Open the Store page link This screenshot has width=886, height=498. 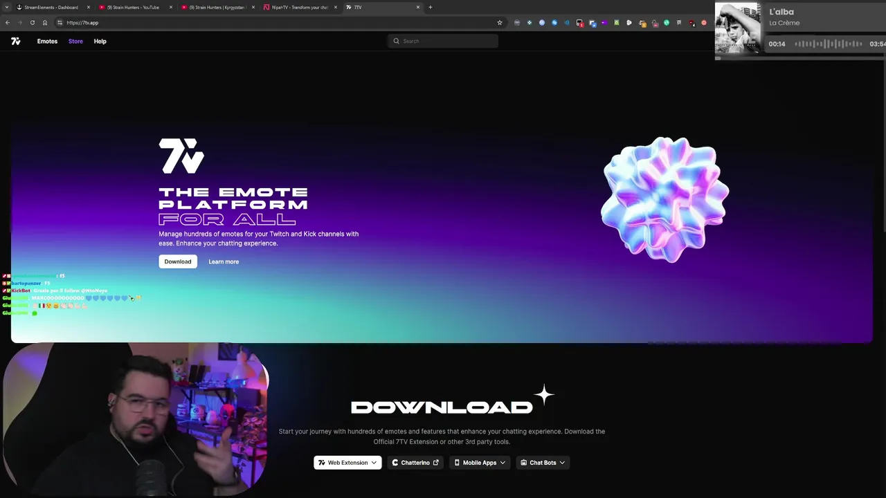75,41
